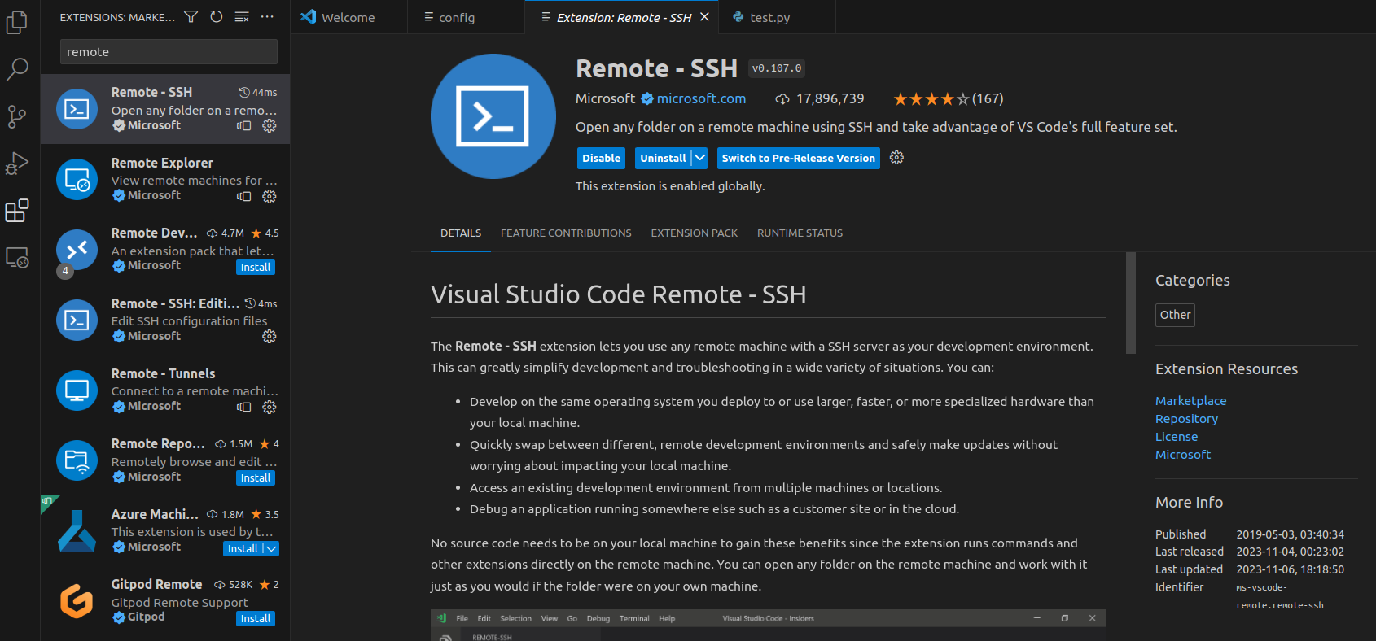Install Remote Repositories extension
This screenshot has width=1376, height=641.
click(256, 478)
